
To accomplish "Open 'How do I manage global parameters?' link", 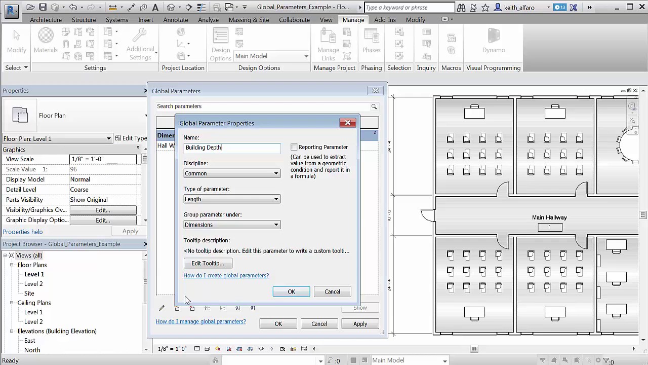I will coord(201,321).
